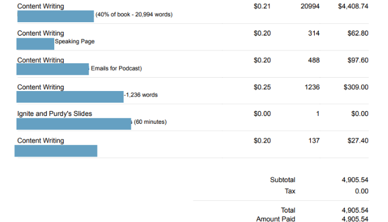388x222 pixels.
Task: Select the 'Ignite and Purdy's Slides' item
Action: 55,114
